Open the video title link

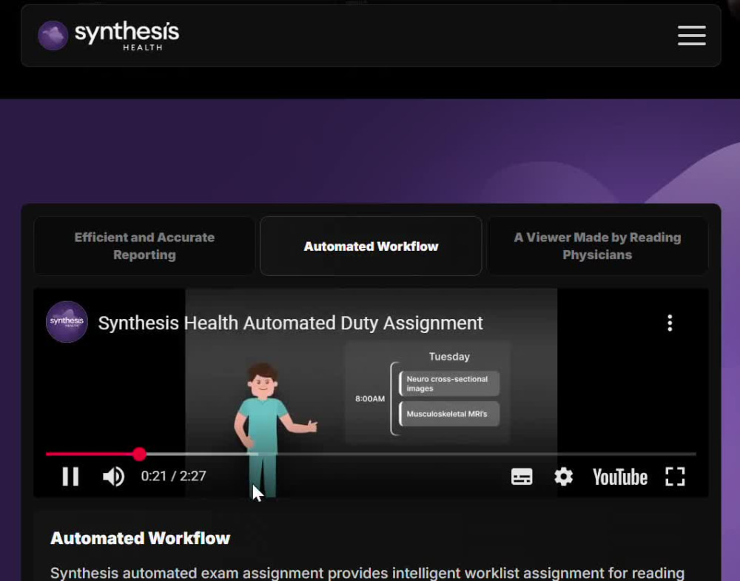[x=290, y=323]
